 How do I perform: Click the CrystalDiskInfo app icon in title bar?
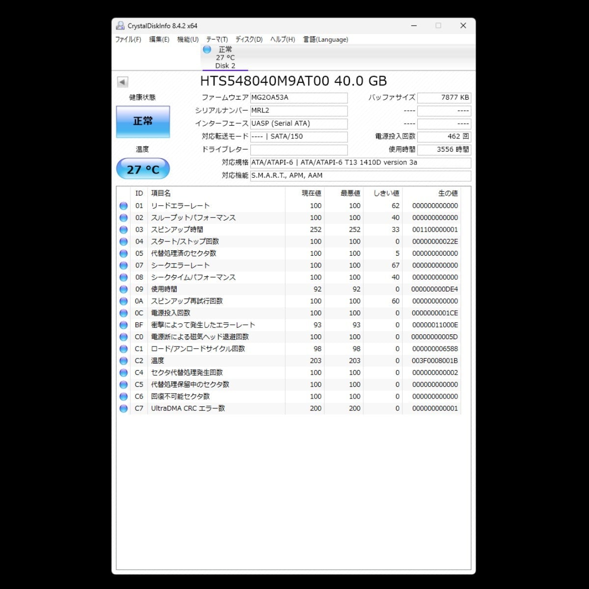[x=120, y=26]
